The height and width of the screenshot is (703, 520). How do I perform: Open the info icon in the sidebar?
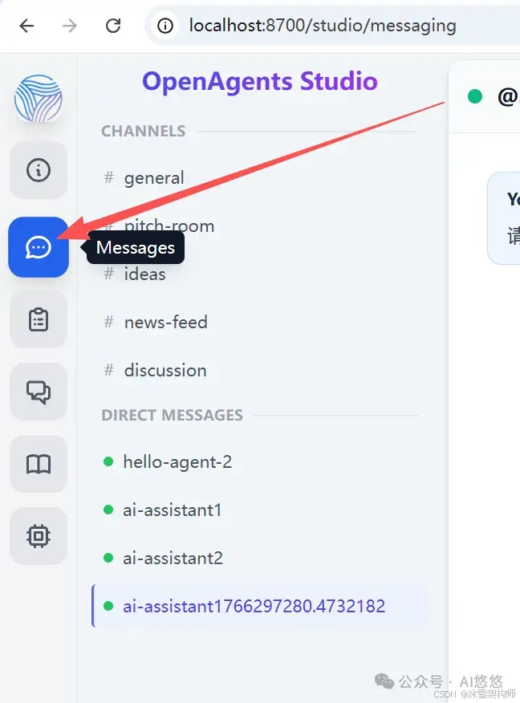[x=39, y=170]
